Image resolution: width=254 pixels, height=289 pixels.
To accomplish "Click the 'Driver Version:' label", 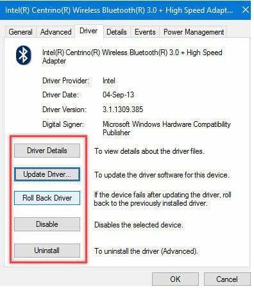I will 64,110.
